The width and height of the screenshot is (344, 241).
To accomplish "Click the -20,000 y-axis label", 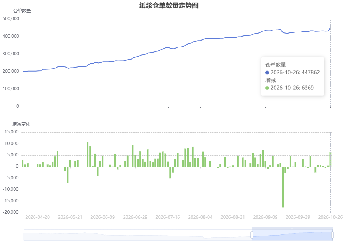I will pyautogui.click(x=11, y=212).
